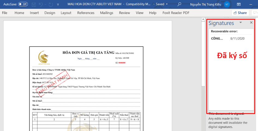This screenshot has width=258, height=131.
Task: Open Signatures pane options dropdown
Action: point(241,23)
